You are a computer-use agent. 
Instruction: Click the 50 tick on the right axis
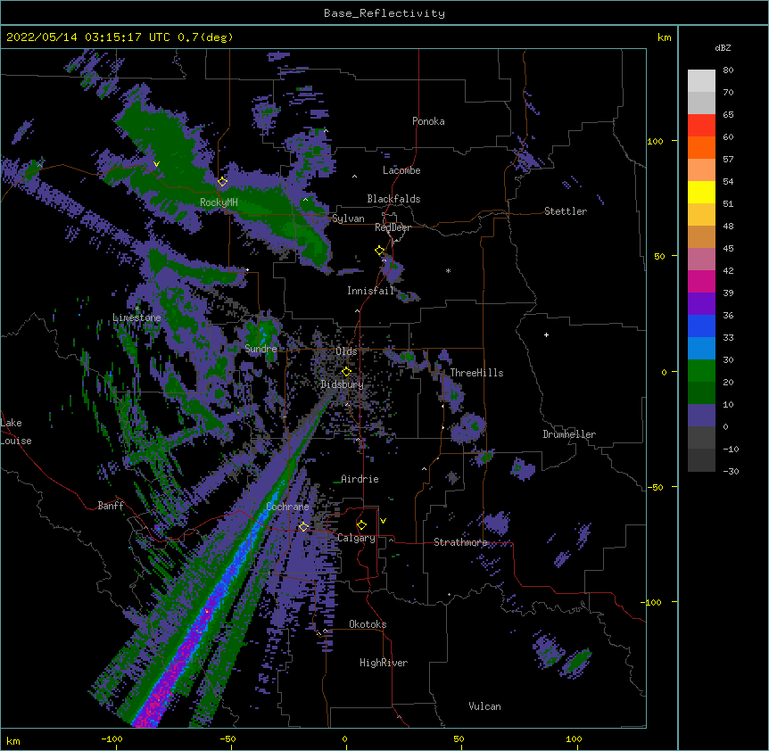(659, 256)
